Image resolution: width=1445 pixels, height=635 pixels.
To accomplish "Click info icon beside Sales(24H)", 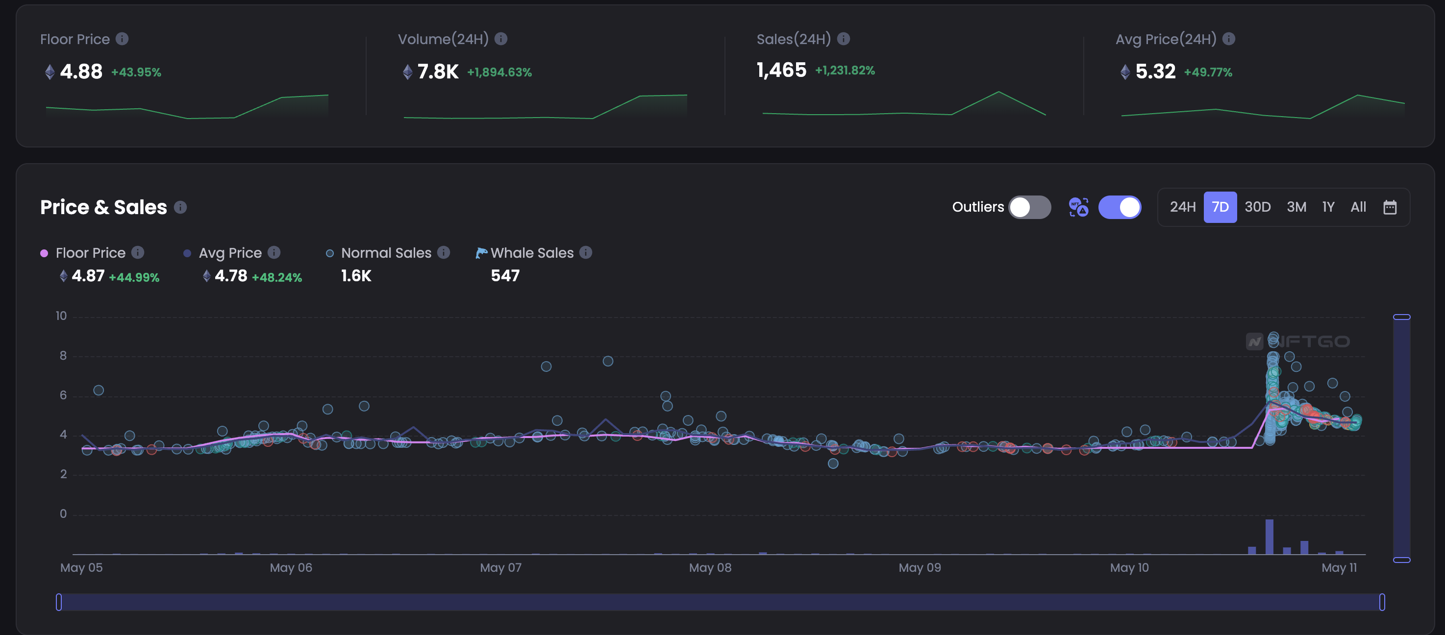I will [x=843, y=39].
